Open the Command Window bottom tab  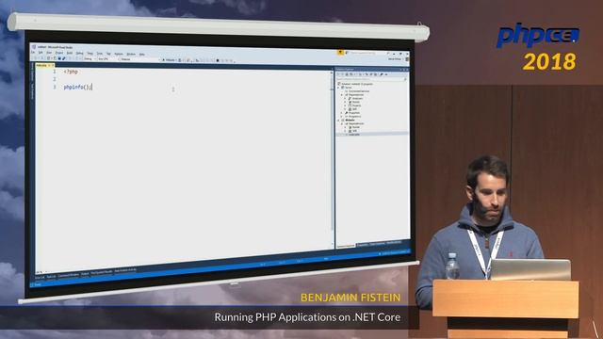tap(68, 275)
